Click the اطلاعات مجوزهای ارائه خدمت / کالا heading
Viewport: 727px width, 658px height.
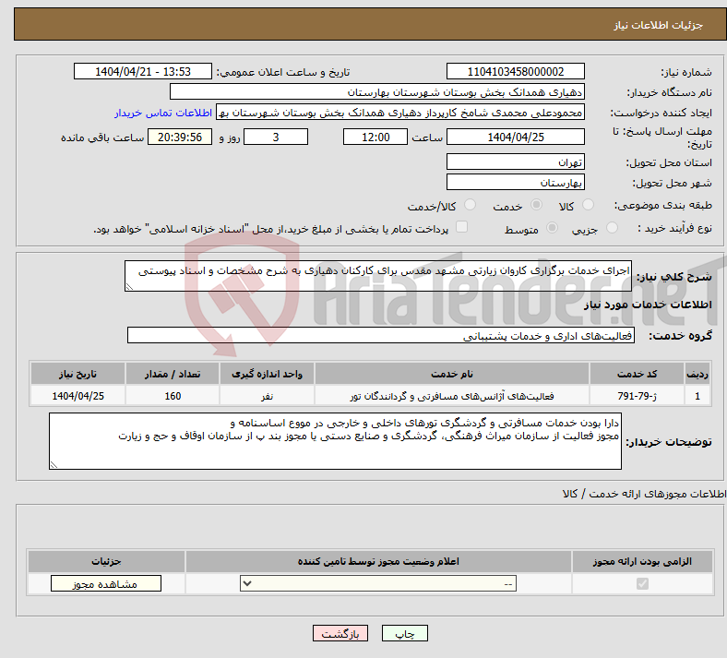pos(645,494)
